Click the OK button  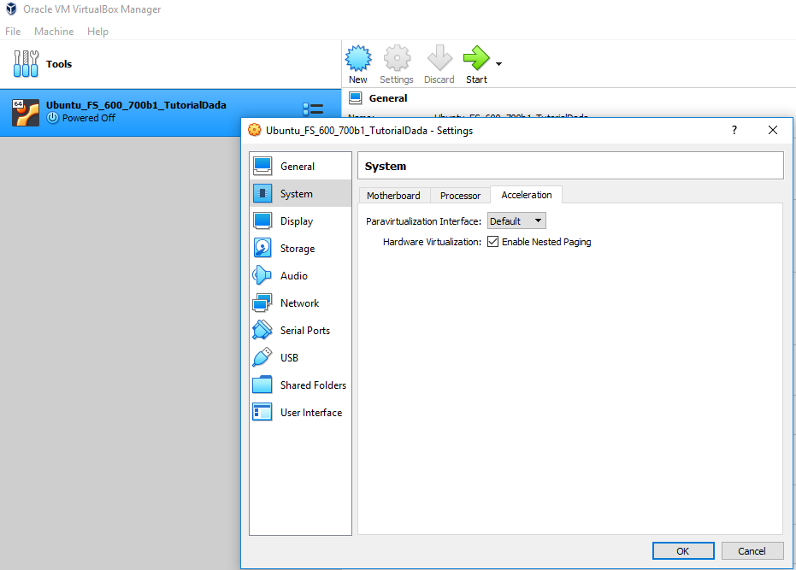[682, 551]
